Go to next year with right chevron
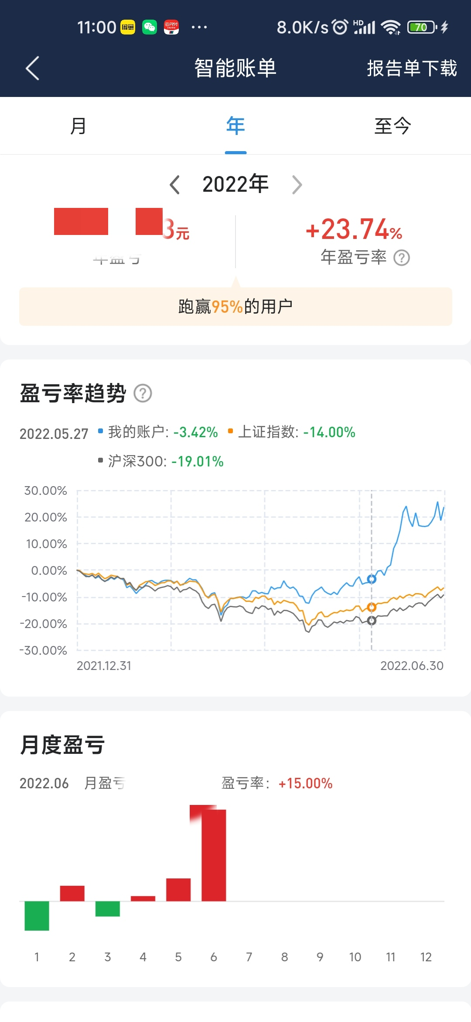Image resolution: width=471 pixels, height=1022 pixels. click(x=297, y=184)
